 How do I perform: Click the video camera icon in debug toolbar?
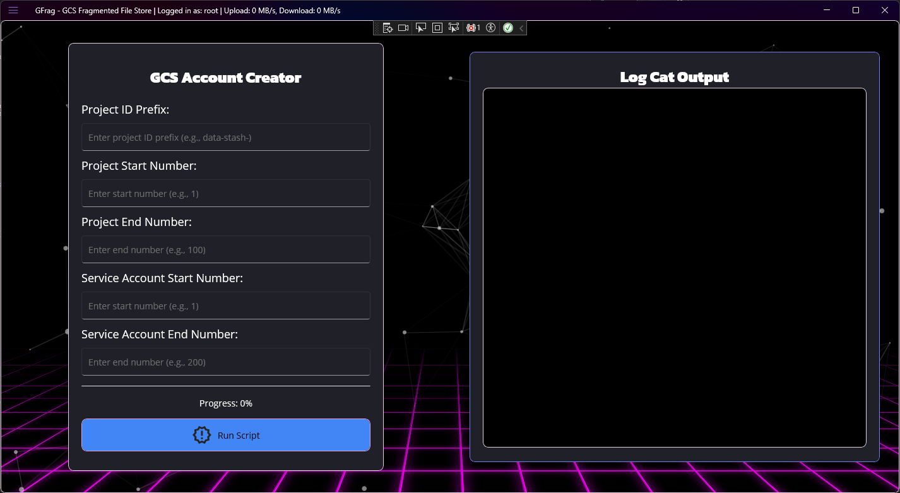click(x=403, y=28)
